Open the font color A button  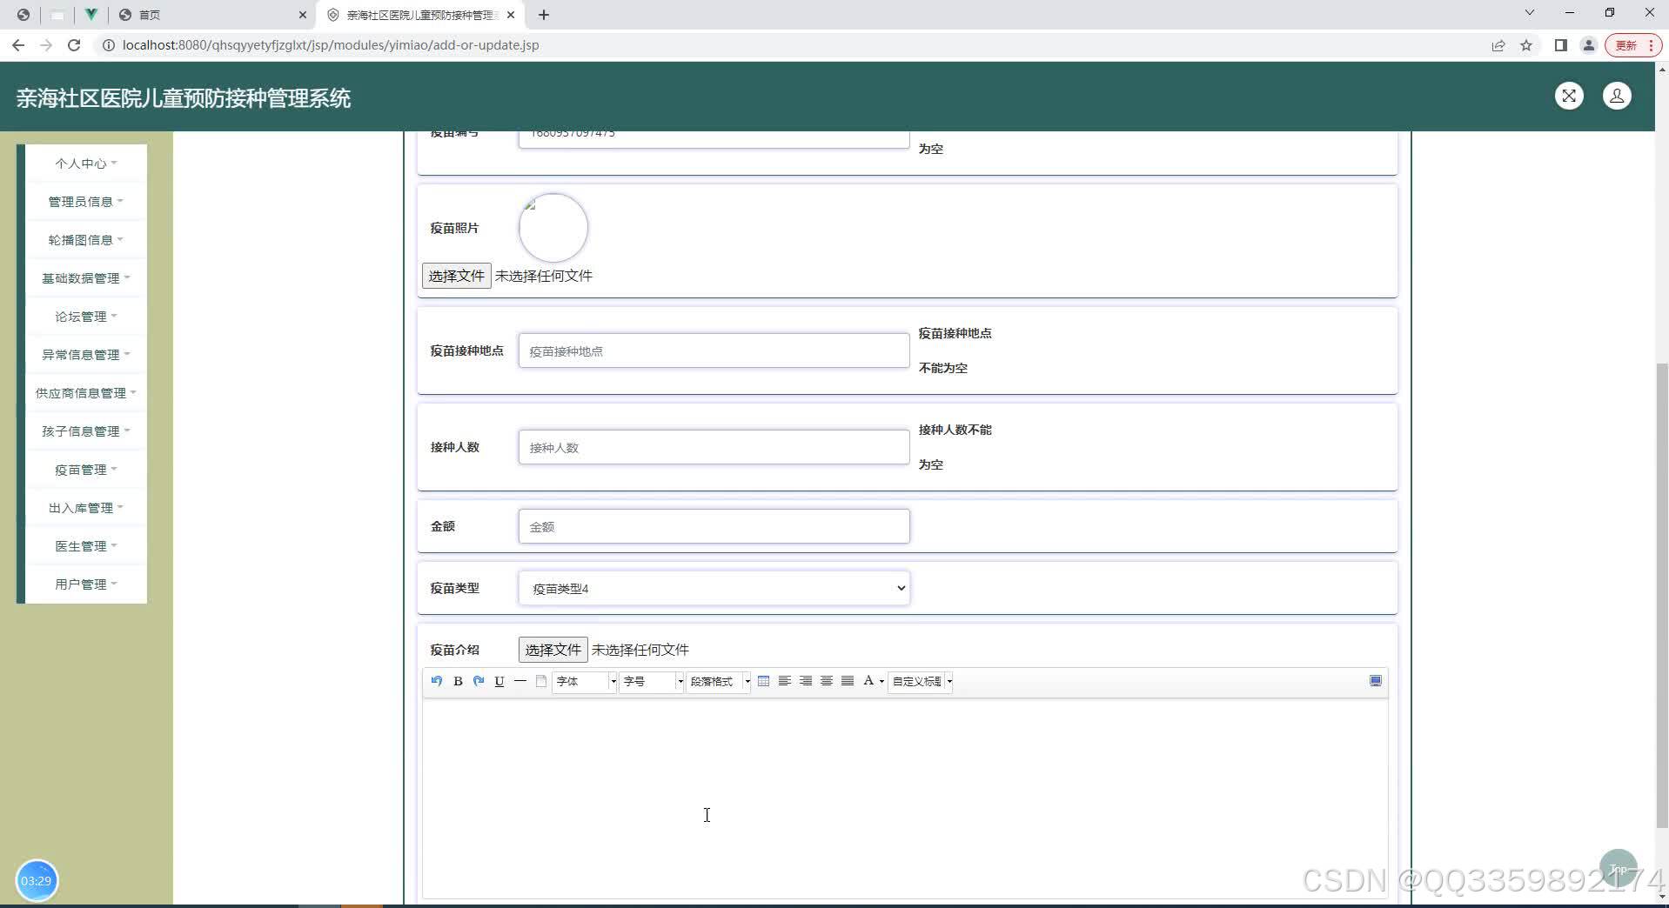click(x=868, y=681)
